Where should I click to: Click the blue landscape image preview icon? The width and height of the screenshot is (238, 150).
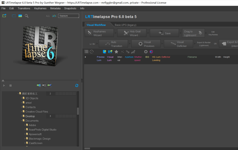pos(20,16)
